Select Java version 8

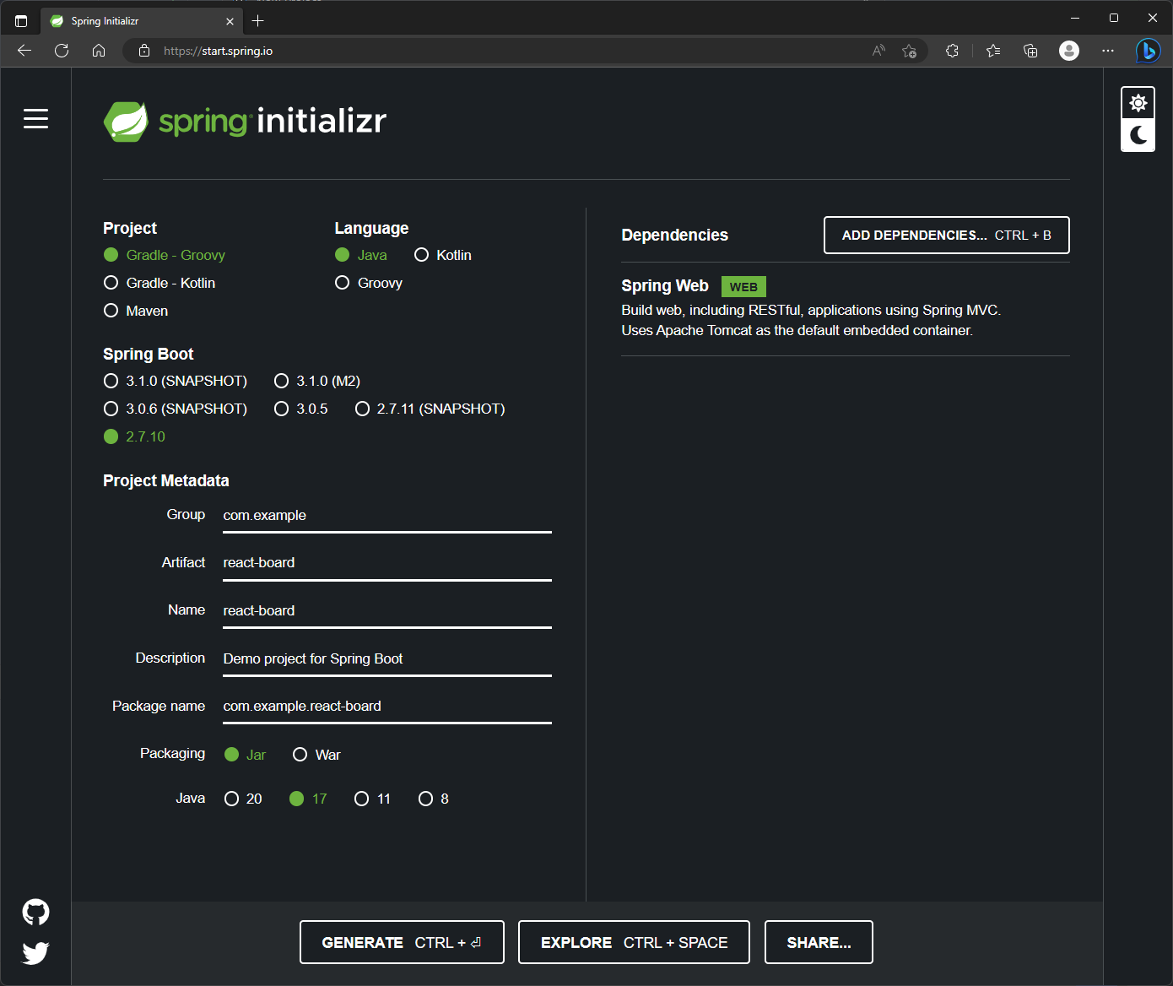434,799
